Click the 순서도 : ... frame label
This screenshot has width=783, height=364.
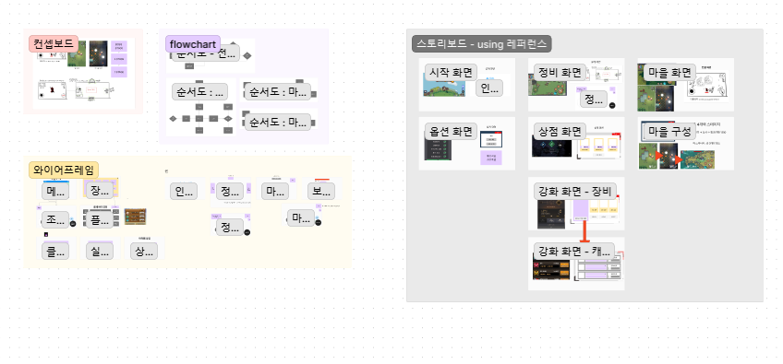199,92
